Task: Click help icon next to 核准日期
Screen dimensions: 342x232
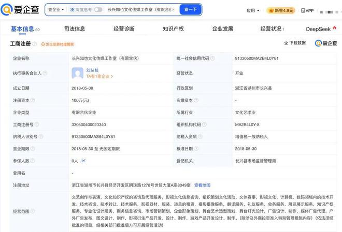Action: click(196, 149)
